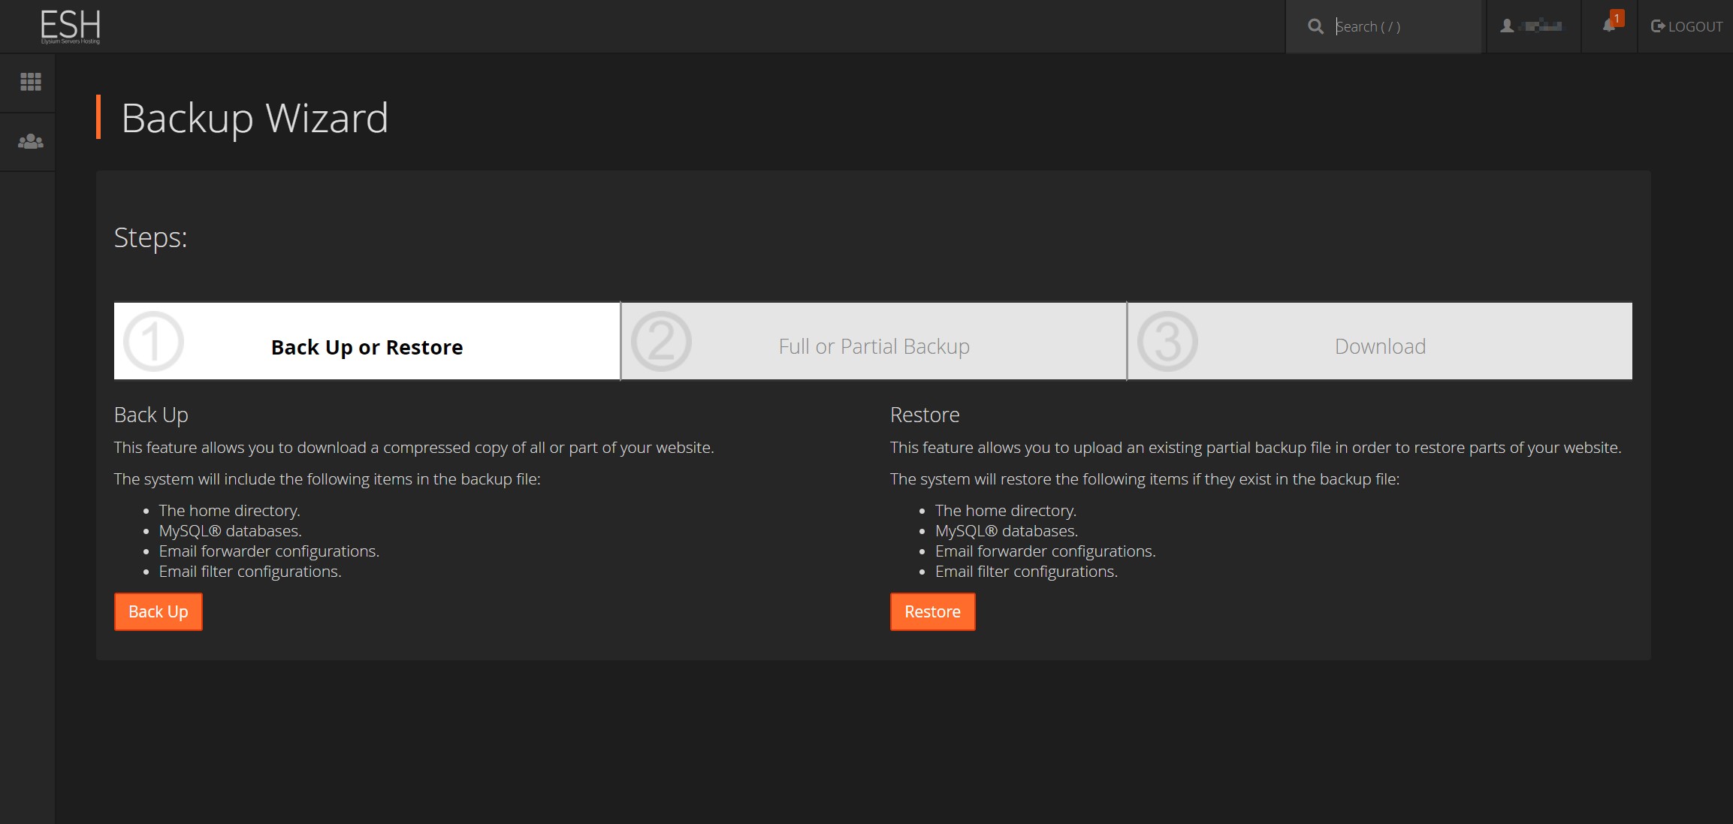
Task: Click the LOGOUT link
Action: [1686, 26]
